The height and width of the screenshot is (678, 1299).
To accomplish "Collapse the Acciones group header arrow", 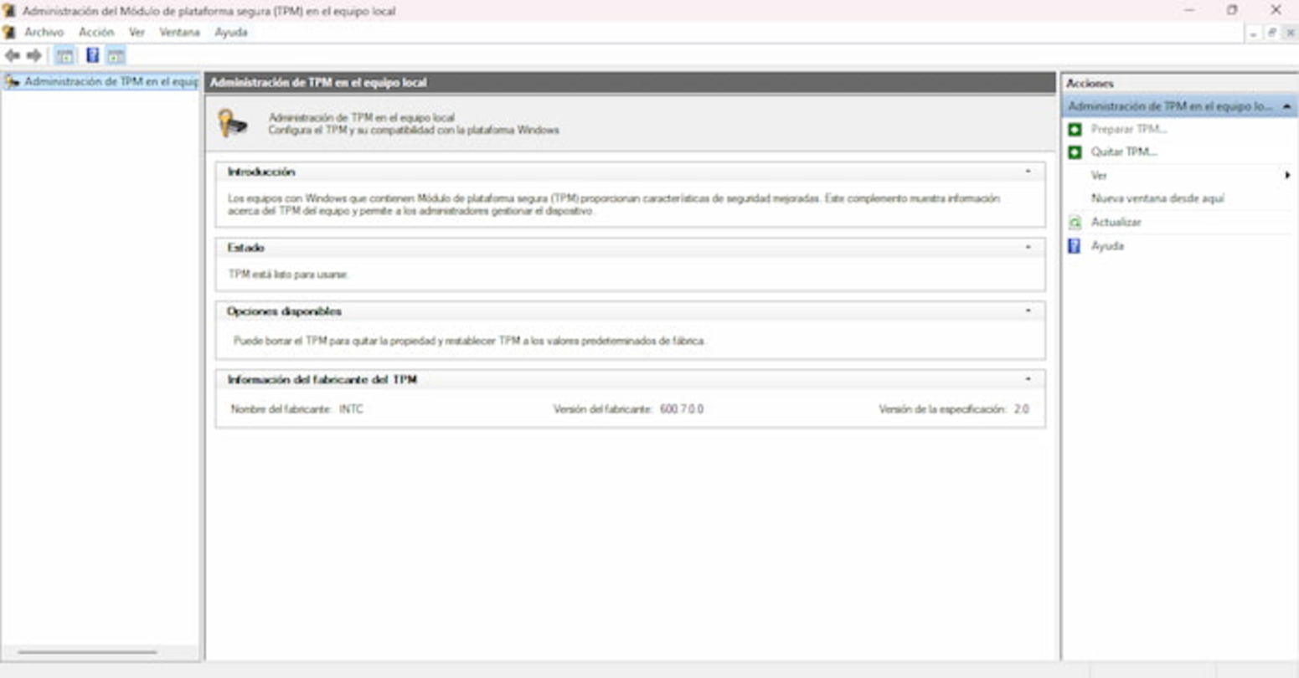I will tap(1286, 106).
